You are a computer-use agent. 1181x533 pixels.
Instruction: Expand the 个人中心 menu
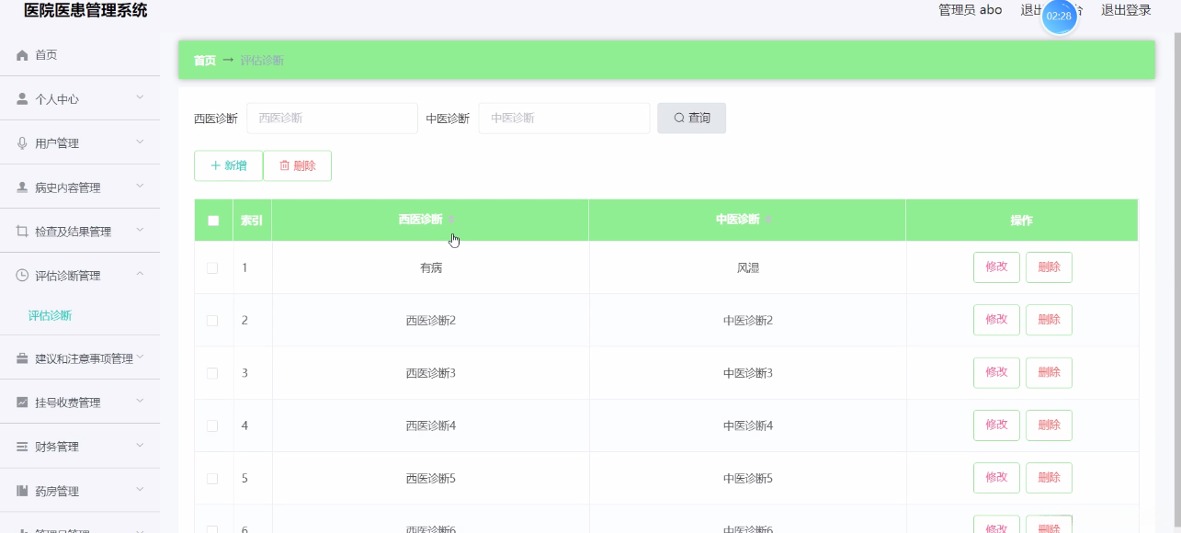point(80,97)
